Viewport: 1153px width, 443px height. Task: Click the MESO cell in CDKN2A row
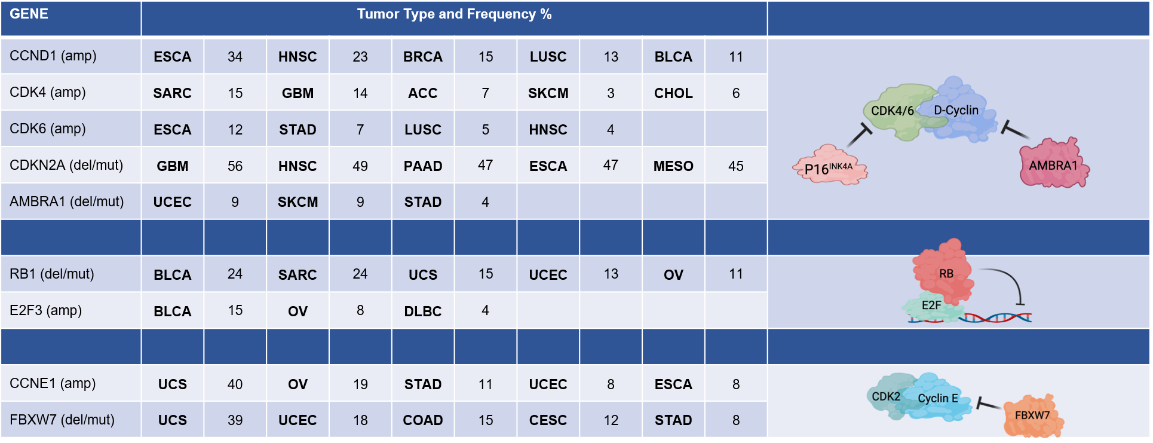coord(673,166)
